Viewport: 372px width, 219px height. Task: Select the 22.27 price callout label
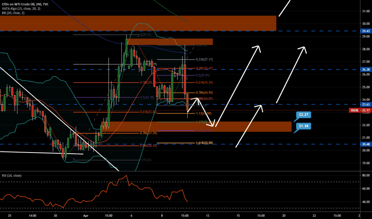pyautogui.click(x=303, y=115)
